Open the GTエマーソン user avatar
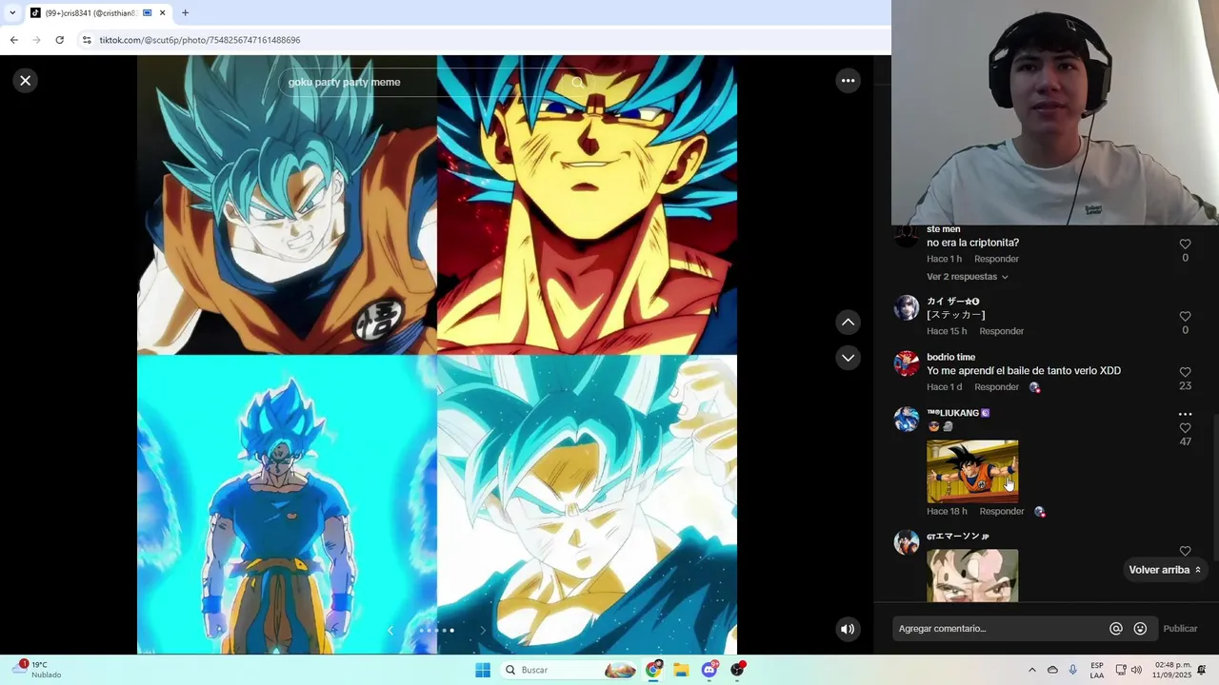This screenshot has width=1219, height=685. 907,542
